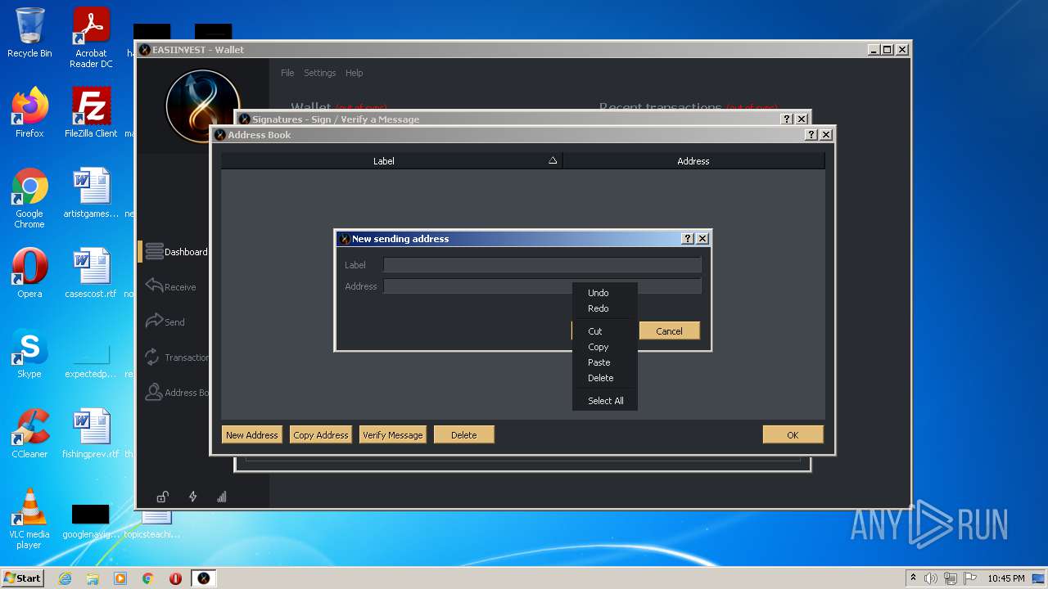
Task: Close the Address Book dialog
Action: 826,135
